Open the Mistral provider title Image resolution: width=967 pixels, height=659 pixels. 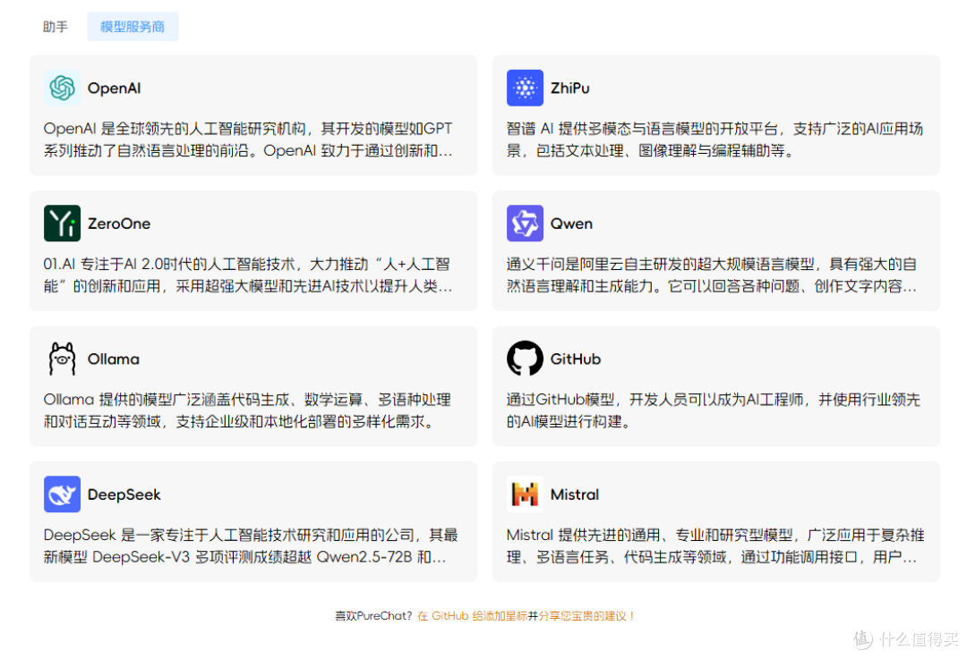[x=574, y=494]
